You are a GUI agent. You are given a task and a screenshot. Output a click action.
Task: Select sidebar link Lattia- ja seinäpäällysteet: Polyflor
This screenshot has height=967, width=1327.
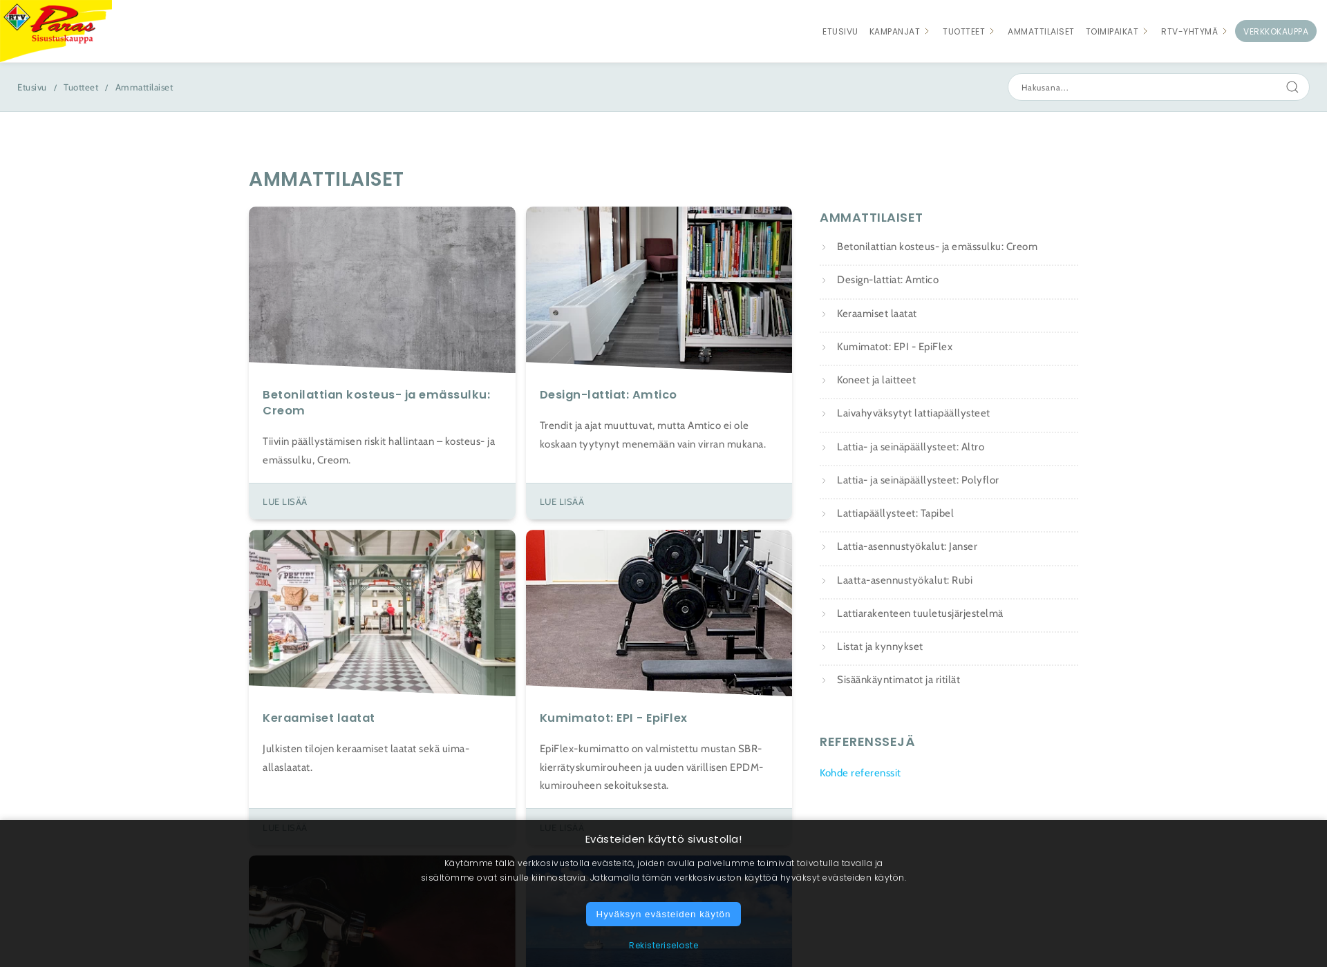[x=918, y=480]
